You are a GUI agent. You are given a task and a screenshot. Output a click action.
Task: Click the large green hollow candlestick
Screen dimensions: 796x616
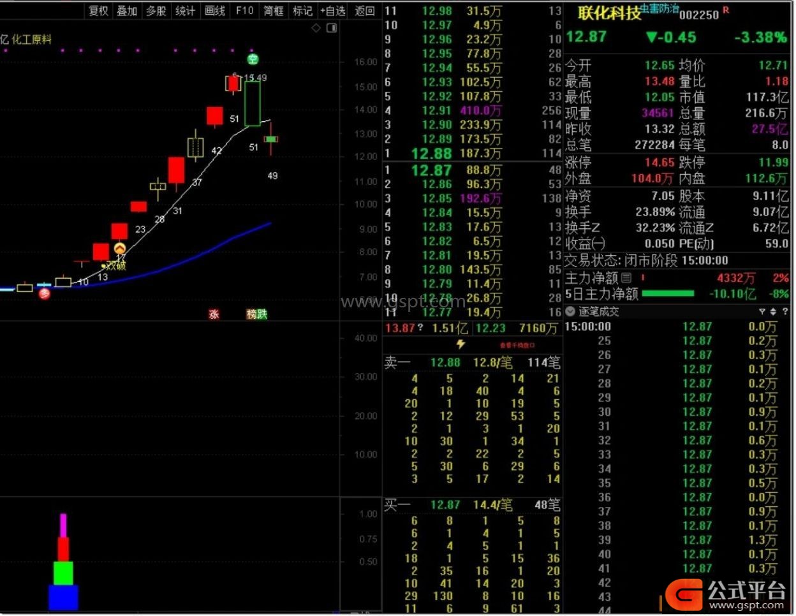(253, 103)
